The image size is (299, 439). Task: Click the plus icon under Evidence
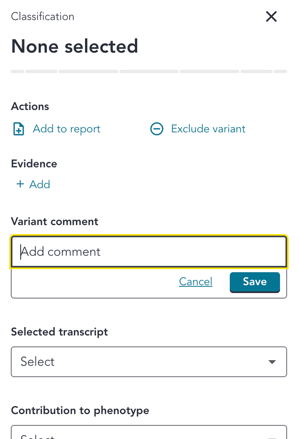[20, 184]
